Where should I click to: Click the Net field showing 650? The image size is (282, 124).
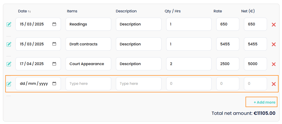[255, 24]
